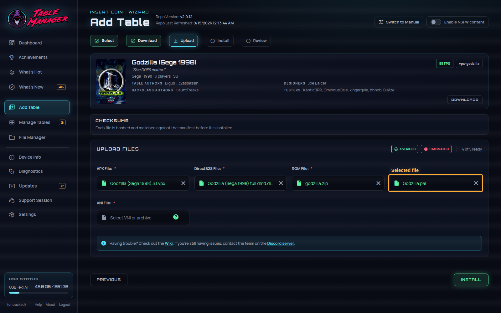Jump to the Review wizard step
Image resolution: width=501 pixels, height=313 pixels.
pyautogui.click(x=256, y=41)
